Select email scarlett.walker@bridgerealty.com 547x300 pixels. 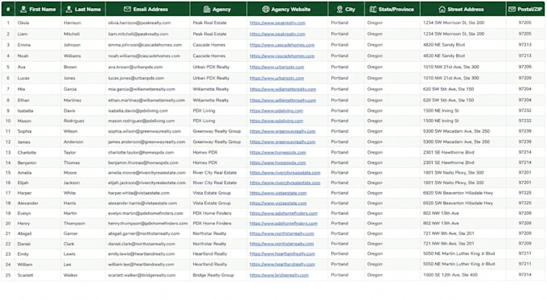[142, 275]
